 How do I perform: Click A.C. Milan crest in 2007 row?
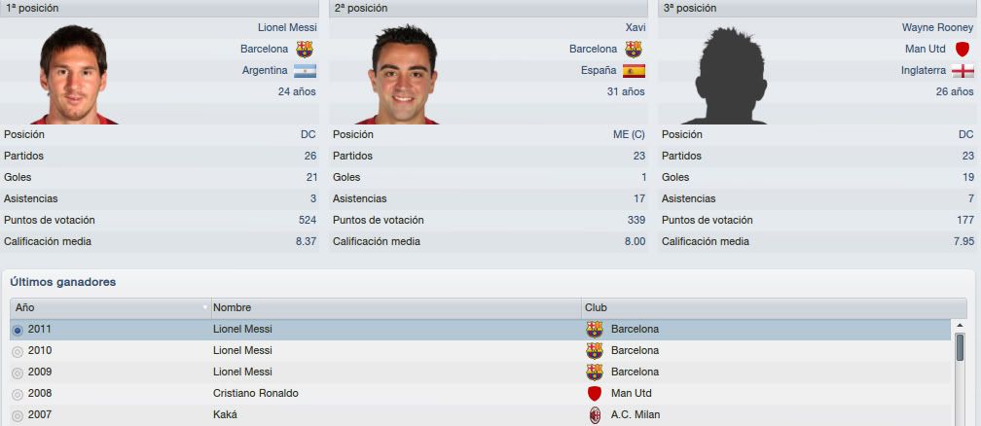595,414
